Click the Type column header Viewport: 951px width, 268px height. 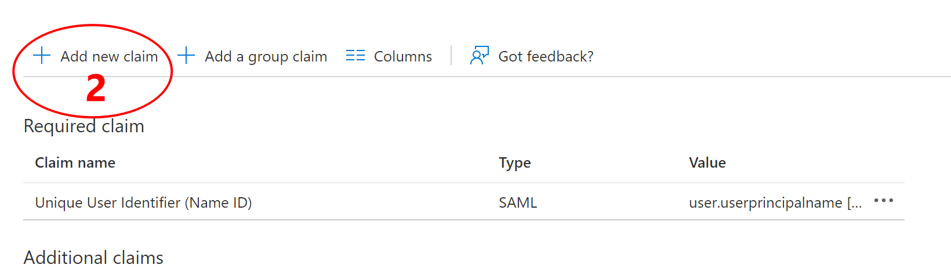click(514, 163)
